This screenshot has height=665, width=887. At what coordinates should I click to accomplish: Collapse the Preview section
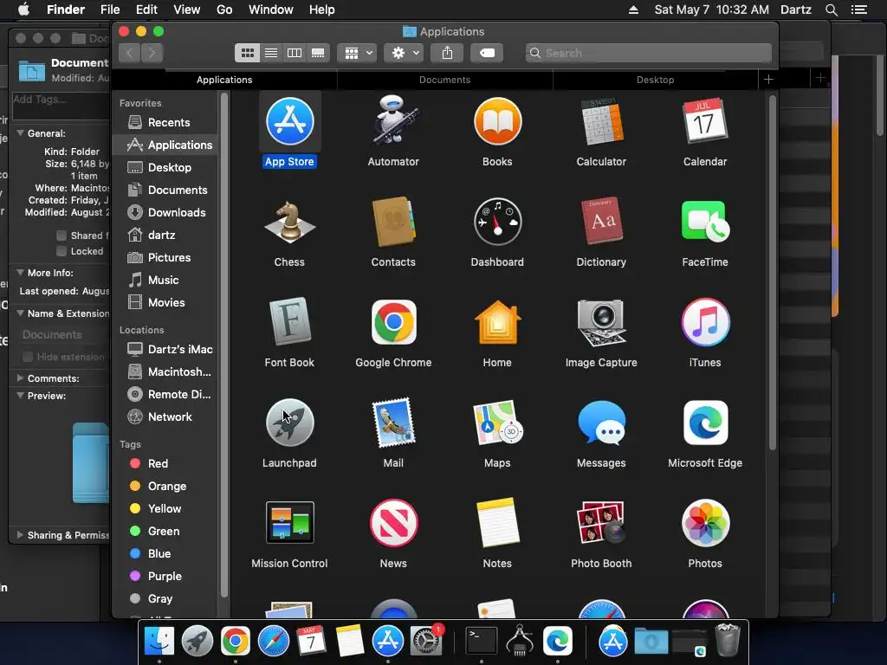point(21,396)
